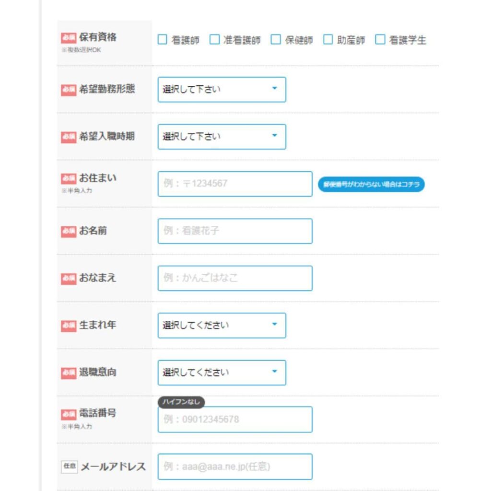
Task: Expand the 希望入職時期 select box
Action: point(222,137)
